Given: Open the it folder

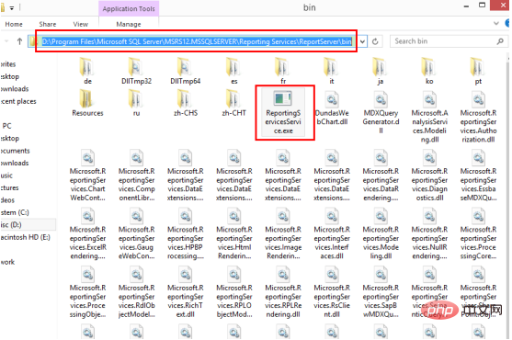Looking at the screenshot, I should (332, 71).
